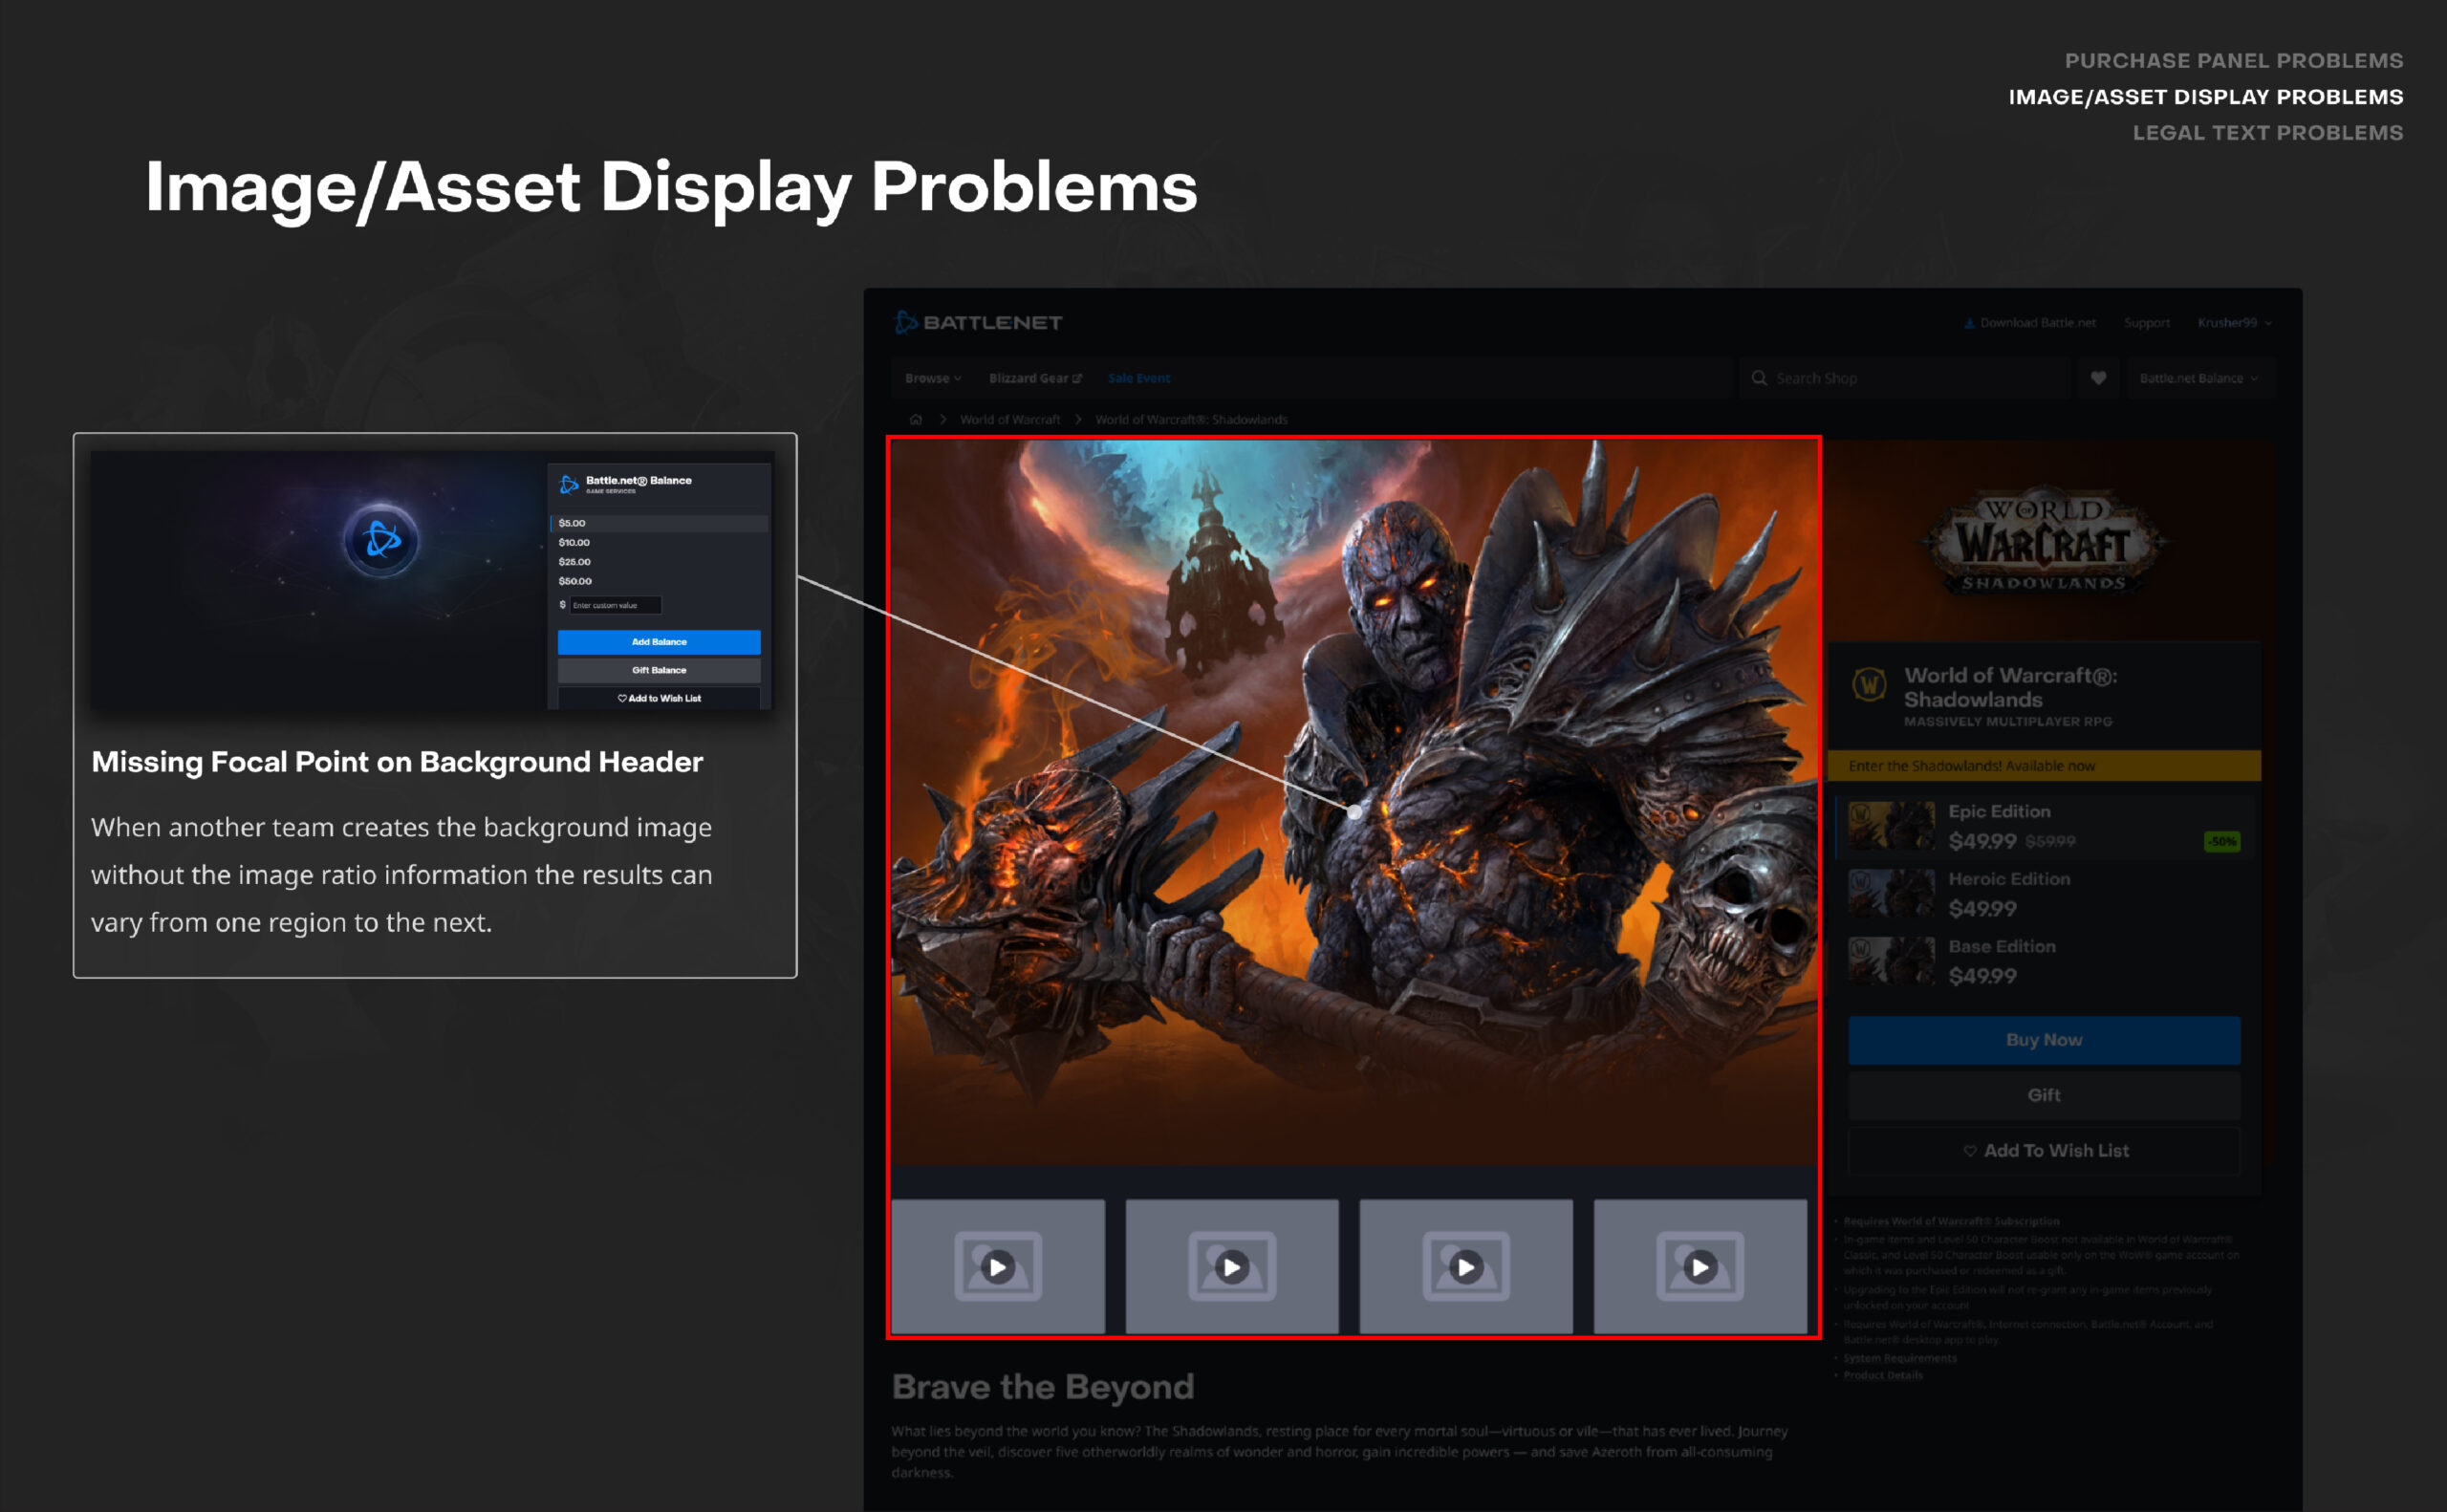Open the wishlist heart icon beside the search bar

click(2098, 378)
